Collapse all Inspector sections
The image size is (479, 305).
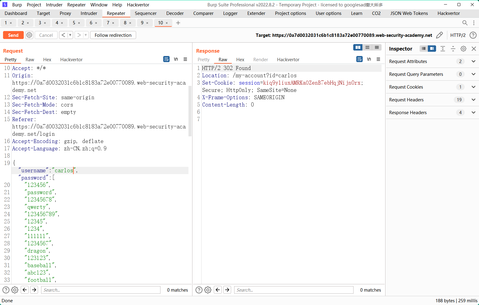point(453,49)
